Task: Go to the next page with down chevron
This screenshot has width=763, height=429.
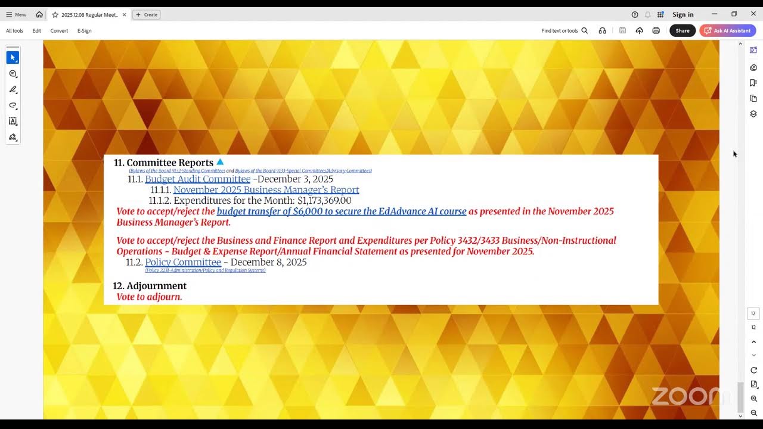Action: pyautogui.click(x=753, y=356)
